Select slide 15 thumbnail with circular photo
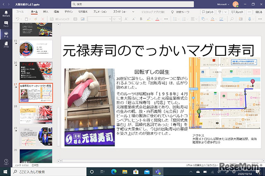 pyautogui.click(x=36, y=49)
